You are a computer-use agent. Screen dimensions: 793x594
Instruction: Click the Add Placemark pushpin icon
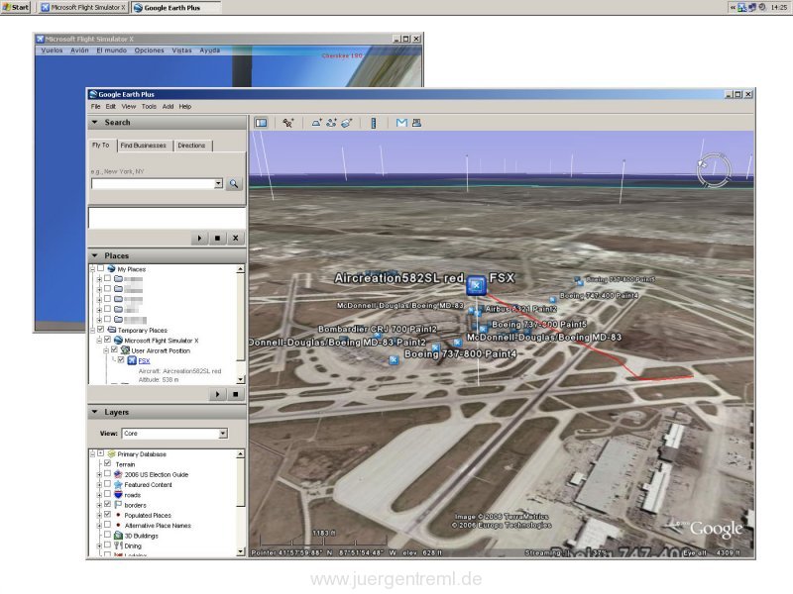tap(287, 123)
